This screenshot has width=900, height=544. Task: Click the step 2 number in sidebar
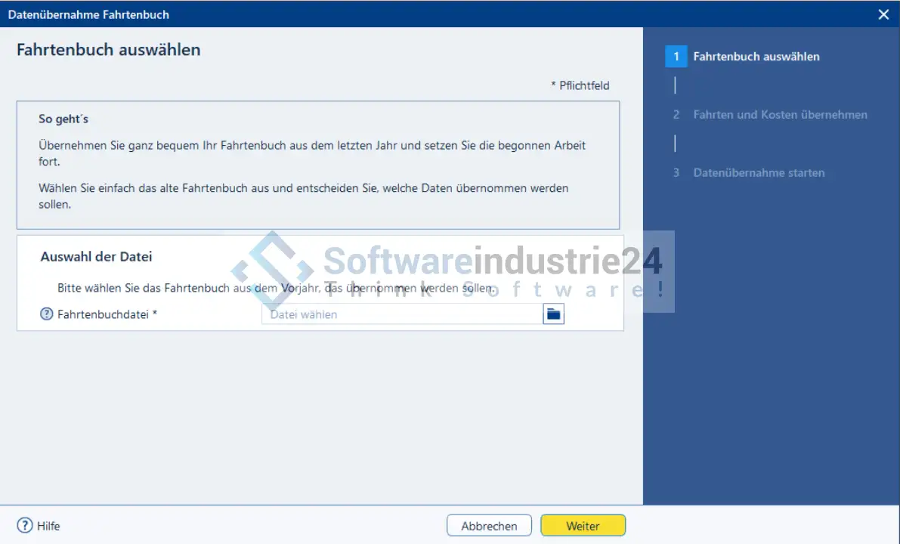[x=676, y=115]
